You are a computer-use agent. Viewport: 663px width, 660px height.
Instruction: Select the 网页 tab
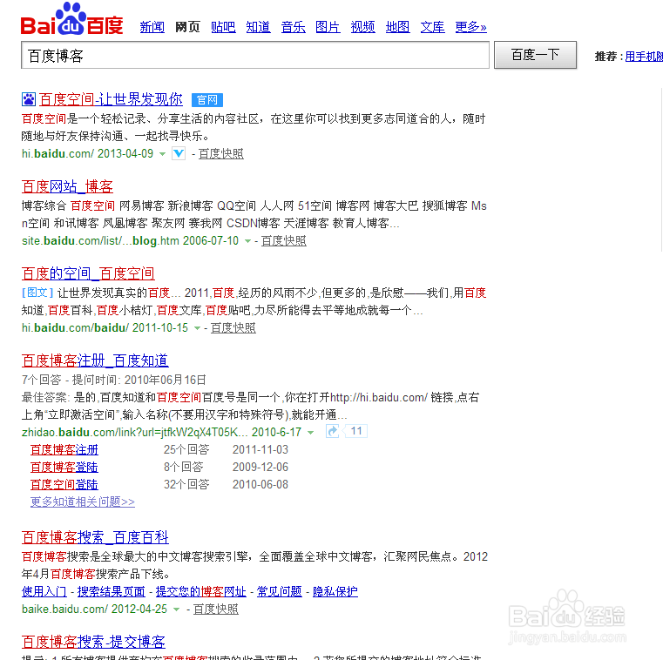tap(187, 27)
